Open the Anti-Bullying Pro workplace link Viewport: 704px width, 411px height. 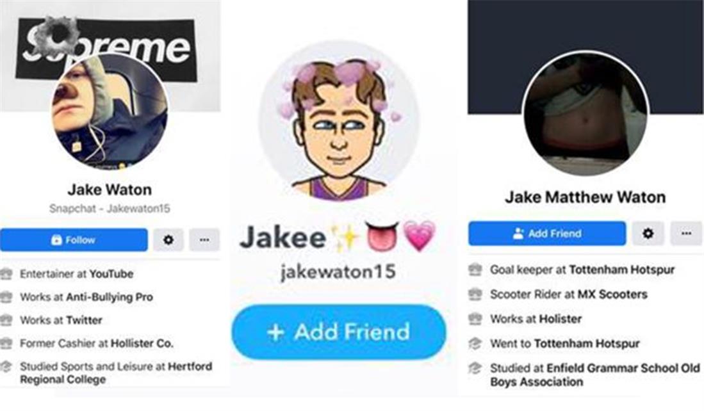coord(110,297)
